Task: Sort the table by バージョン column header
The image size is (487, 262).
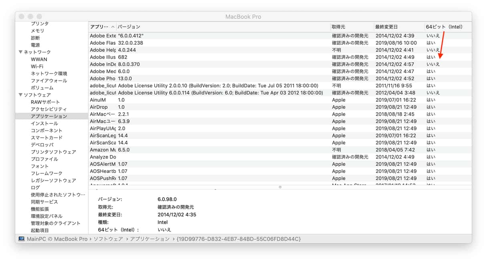Action: tap(223, 27)
